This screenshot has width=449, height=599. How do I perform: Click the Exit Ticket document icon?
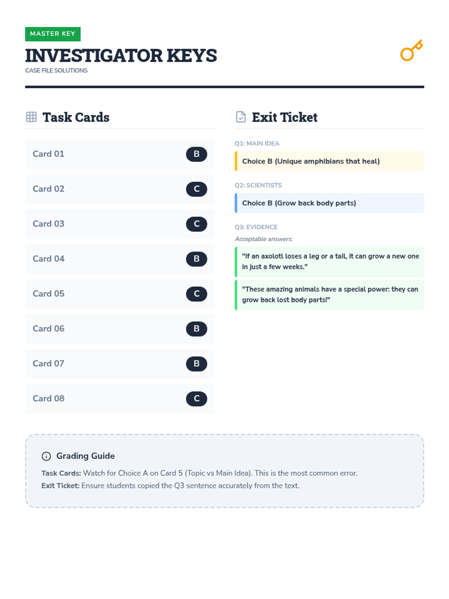point(241,117)
